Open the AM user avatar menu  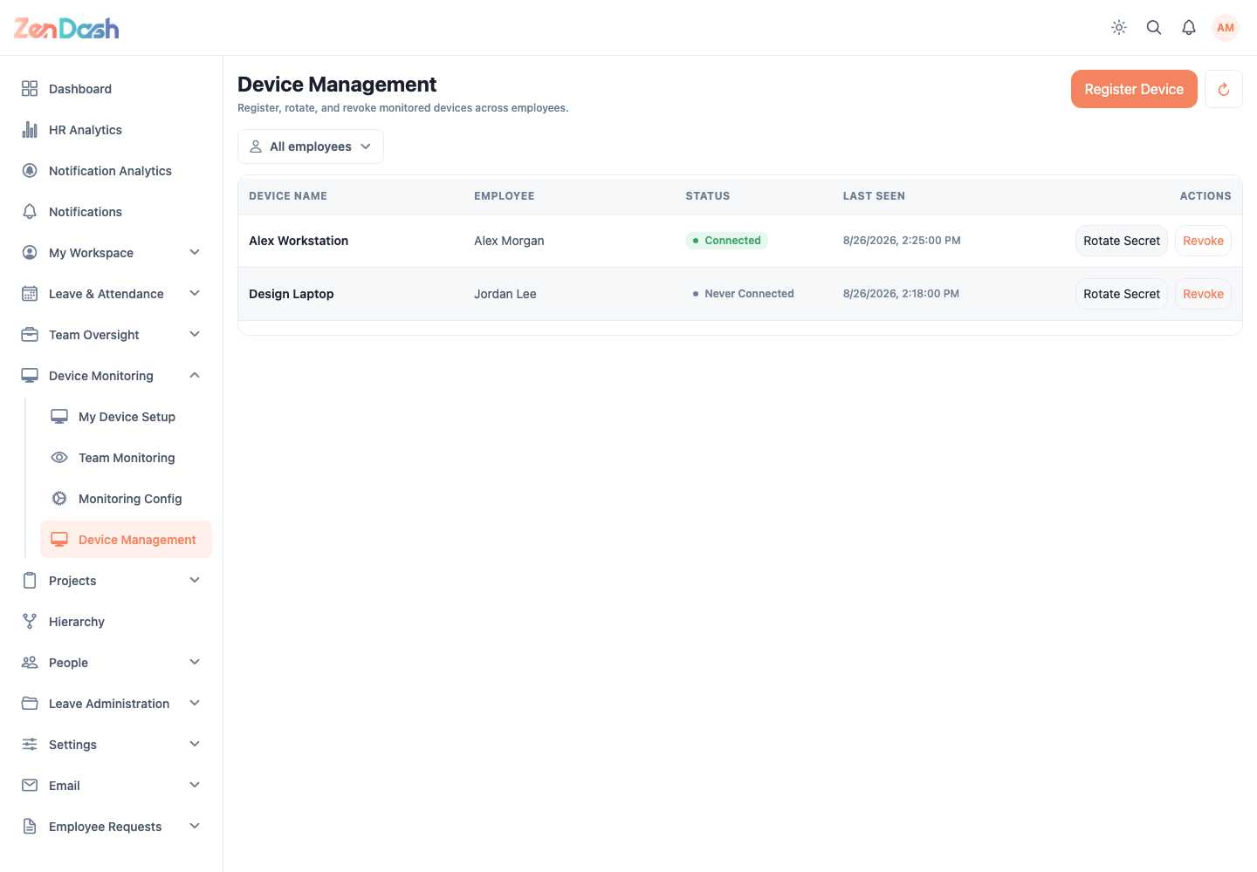[1226, 28]
